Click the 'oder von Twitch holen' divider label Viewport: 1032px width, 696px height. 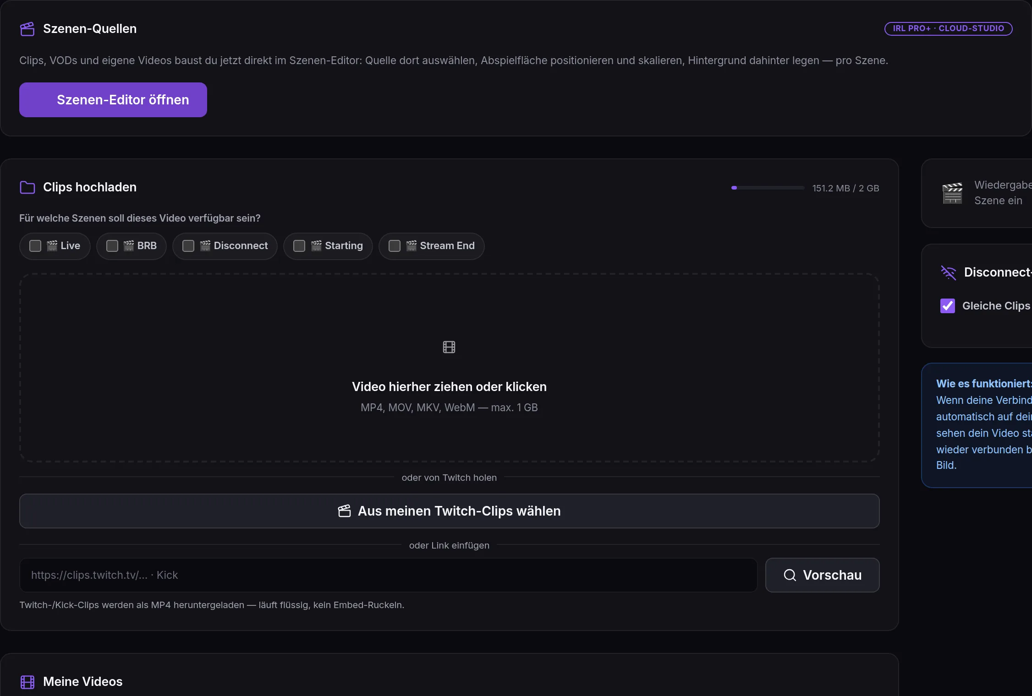(x=449, y=478)
